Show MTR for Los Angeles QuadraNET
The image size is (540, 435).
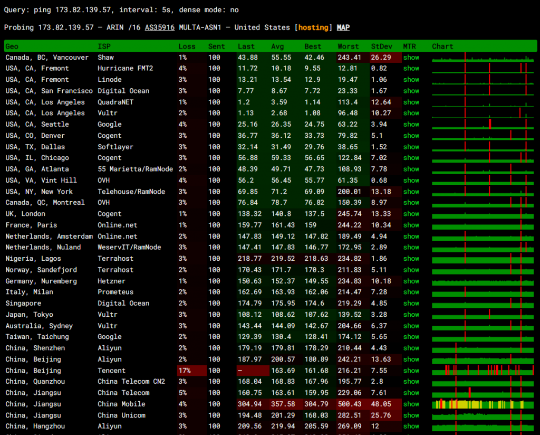pos(411,102)
